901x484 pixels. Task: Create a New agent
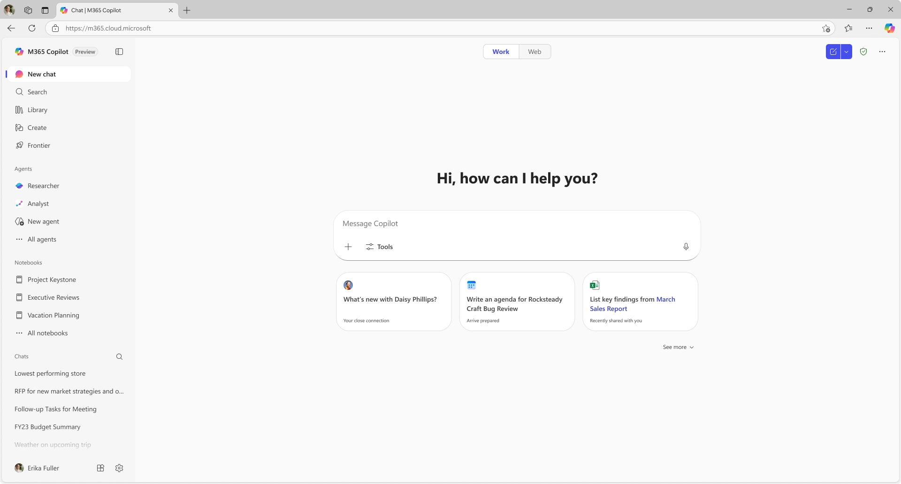click(43, 221)
